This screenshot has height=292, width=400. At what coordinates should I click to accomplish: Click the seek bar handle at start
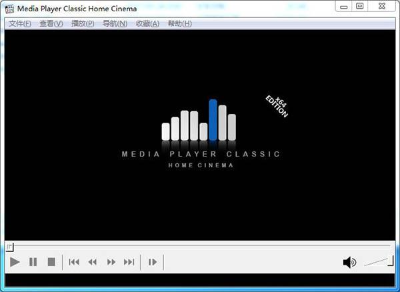[9, 247]
